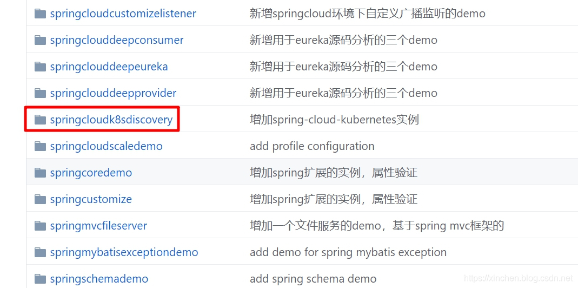Image resolution: width=578 pixels, height=288 pixels.
Task: Open springclouddeepeureka folder link
Action: point(109,67)
